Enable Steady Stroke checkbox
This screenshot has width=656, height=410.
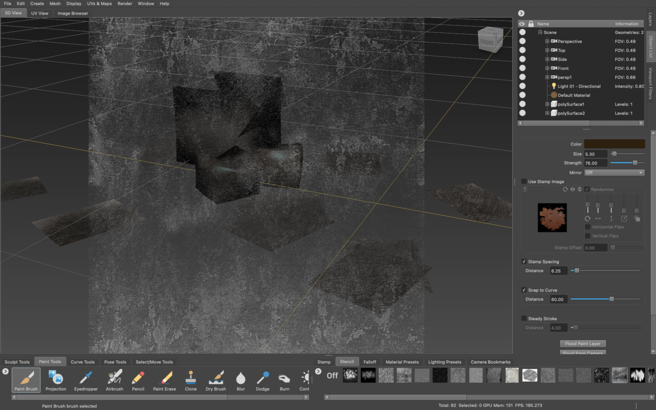[524, 318]
